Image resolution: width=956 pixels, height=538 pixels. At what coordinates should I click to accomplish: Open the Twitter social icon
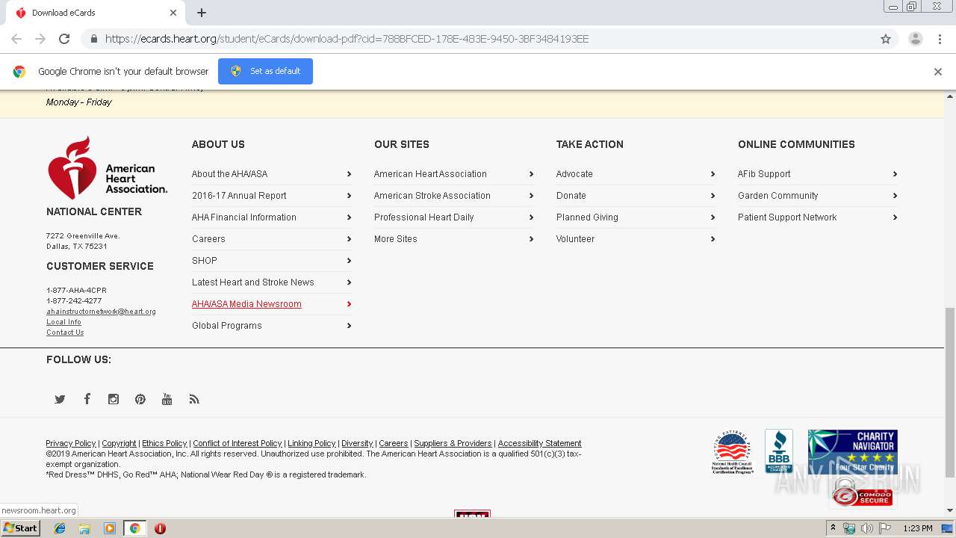[60, 399]
